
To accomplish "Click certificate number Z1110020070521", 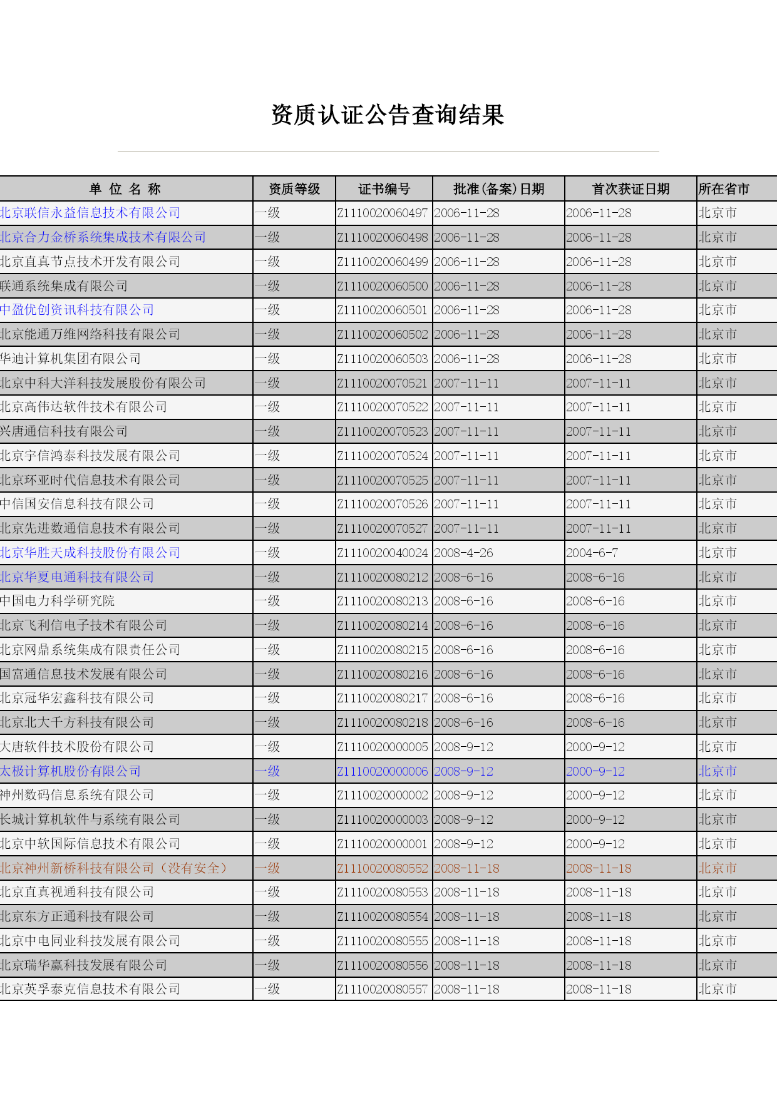I will tap(383, 383).
